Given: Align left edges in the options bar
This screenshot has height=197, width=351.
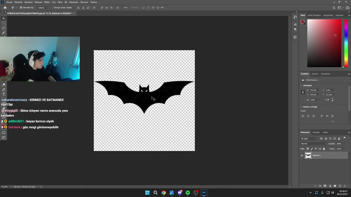Looking at the screenshot, I should pos(78,8).
